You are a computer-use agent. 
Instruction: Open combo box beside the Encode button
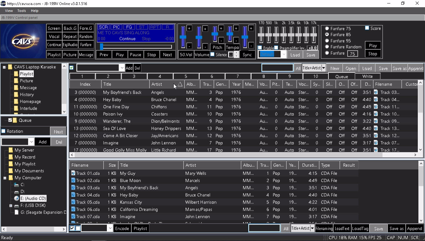(110, 228)
